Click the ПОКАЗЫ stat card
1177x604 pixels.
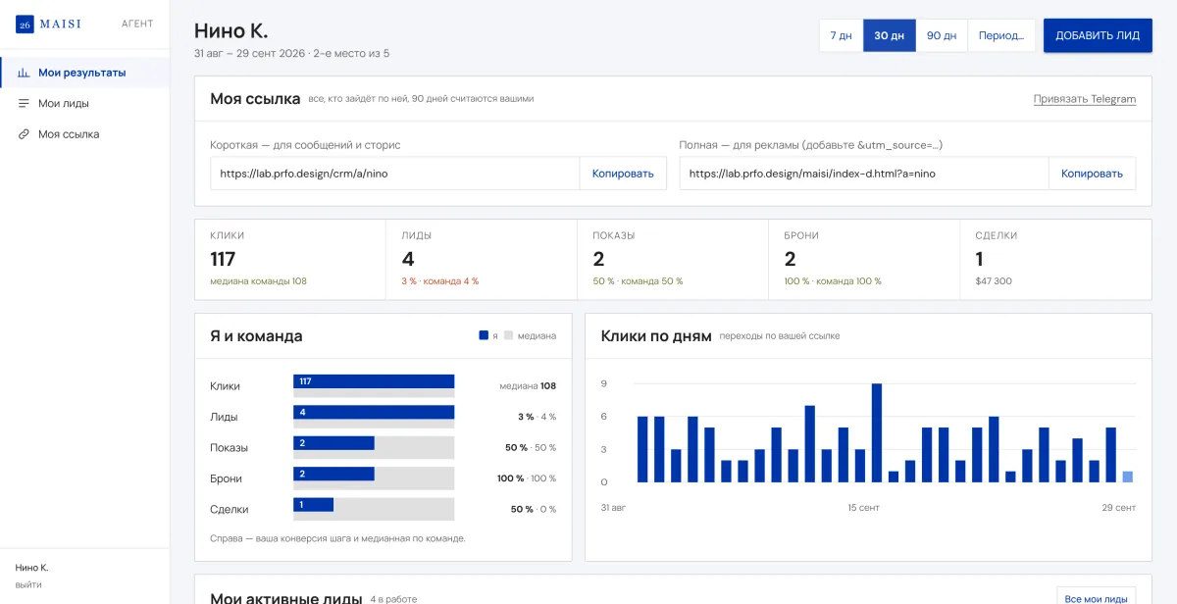[673, 260]
